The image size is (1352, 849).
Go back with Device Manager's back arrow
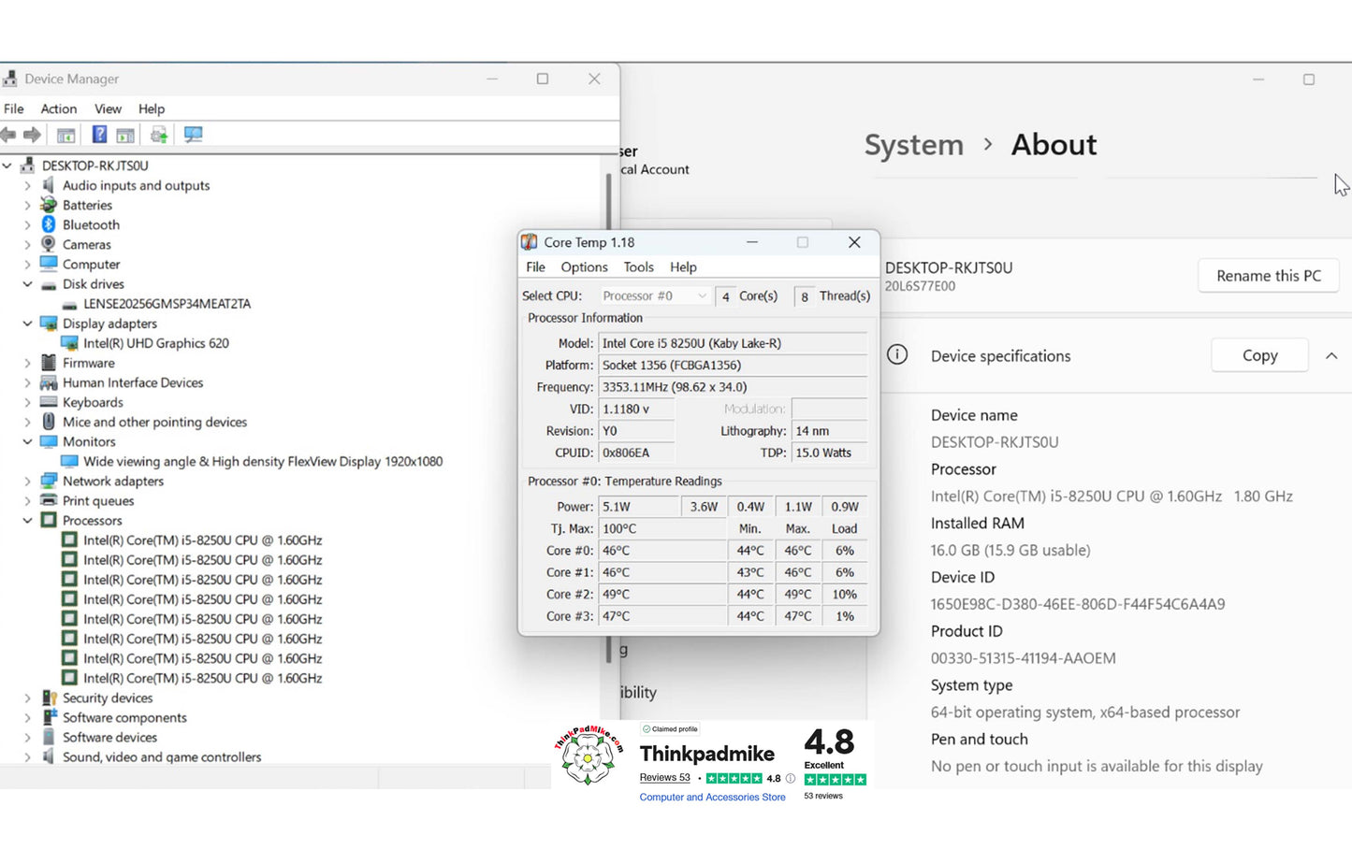(7, 135)
